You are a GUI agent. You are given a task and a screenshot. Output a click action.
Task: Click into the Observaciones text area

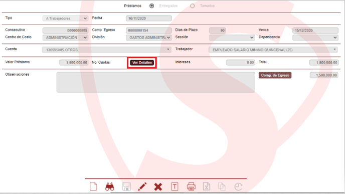pos(156,82)
